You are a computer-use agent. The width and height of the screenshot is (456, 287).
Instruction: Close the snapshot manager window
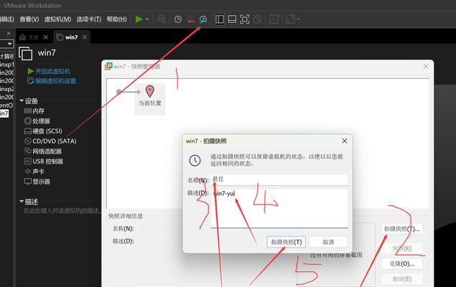(x=426, y=67)
